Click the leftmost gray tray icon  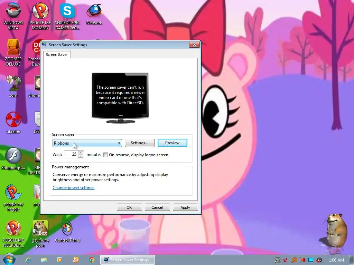point(278,260)
